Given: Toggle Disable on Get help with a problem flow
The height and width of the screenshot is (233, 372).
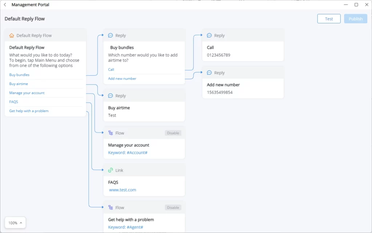Looking at the screenshot, I should click(x=173, y=208).
